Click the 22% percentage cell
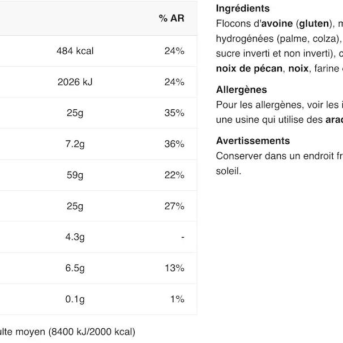343x343 pixels. (x=174, y=175)
